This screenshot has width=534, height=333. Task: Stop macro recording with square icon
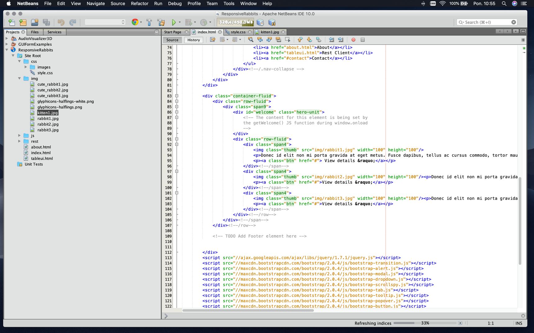pos(362,40)
